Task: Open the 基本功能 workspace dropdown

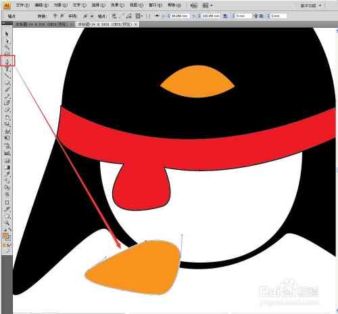Action: pos(311,5)
